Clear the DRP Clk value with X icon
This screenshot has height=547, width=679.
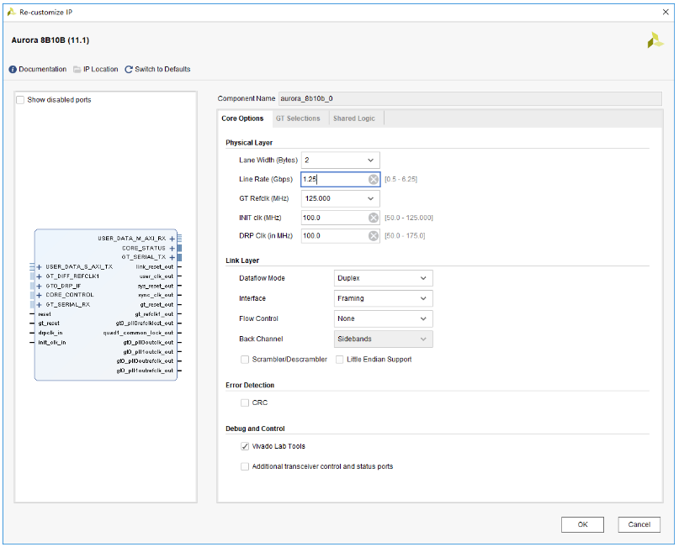pos(374,236)
